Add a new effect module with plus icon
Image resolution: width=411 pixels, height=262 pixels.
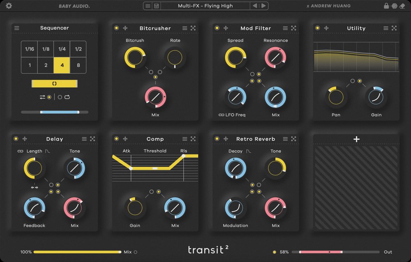click(x=356, y=139)
